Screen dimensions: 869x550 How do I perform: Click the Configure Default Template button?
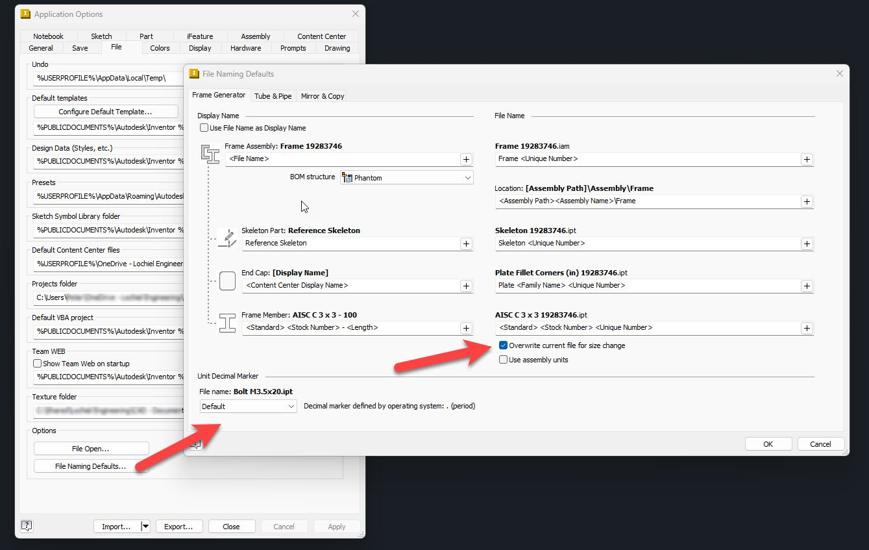[x=106, y=111]
